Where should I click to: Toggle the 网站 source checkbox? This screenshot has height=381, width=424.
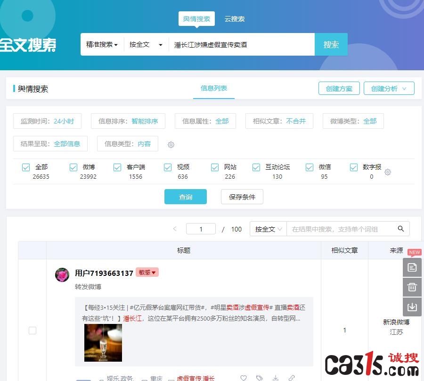pos(215,167)
